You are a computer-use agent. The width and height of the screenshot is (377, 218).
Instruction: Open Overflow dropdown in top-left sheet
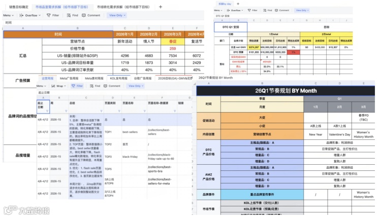[x=30, y=15]
